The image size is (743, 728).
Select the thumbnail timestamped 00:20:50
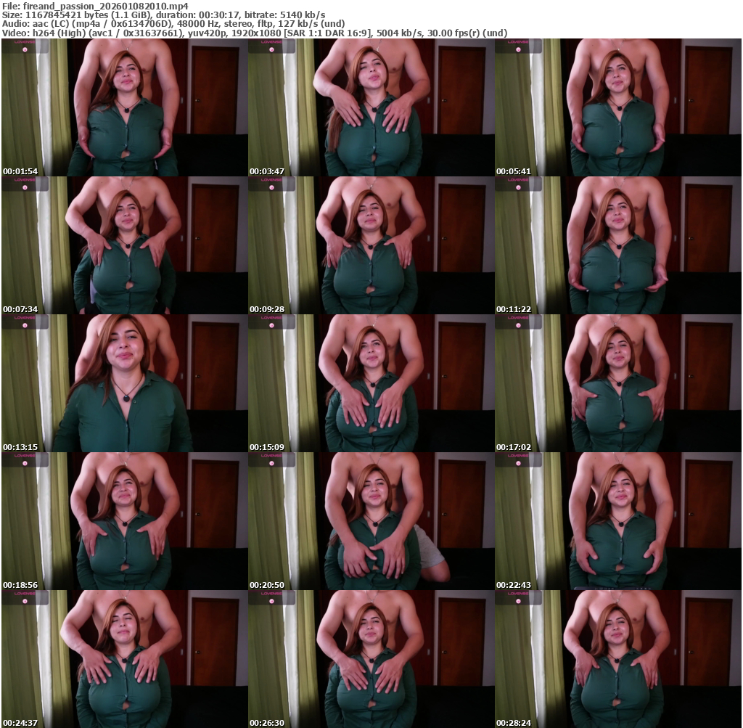click(371, 521)
